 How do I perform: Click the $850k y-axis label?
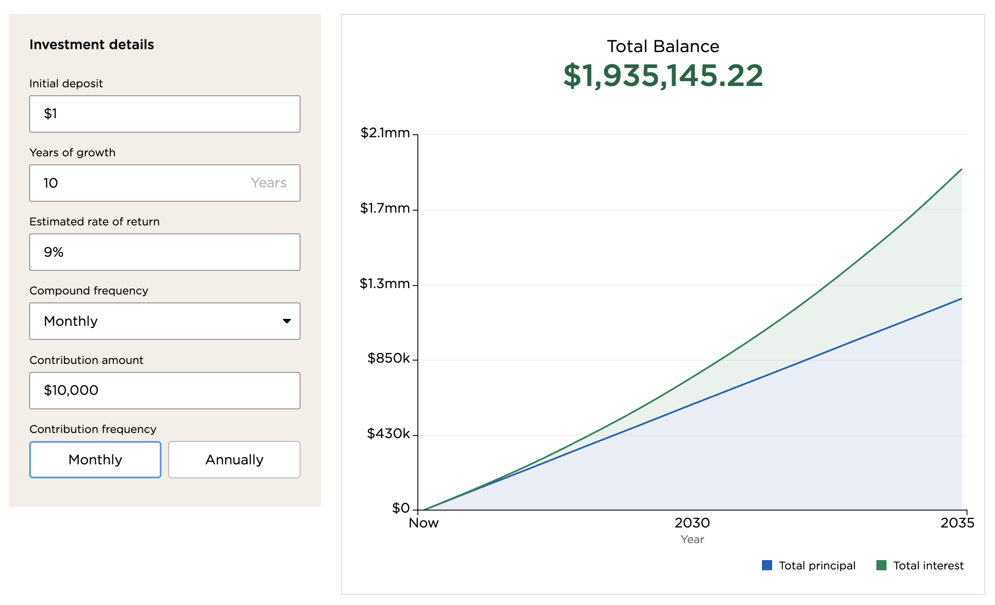click(x=388, y=358)
